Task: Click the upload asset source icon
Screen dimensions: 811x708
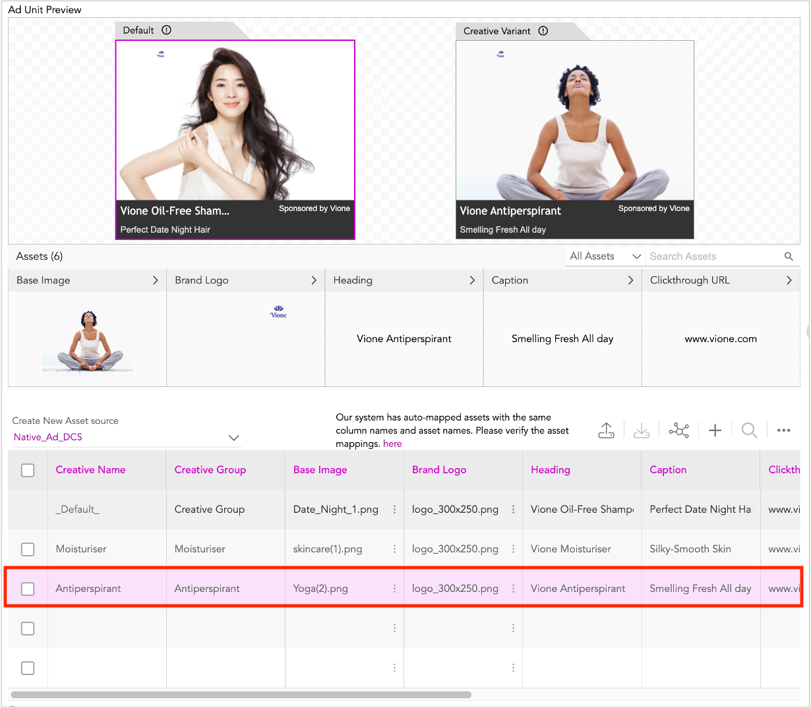Action: pyautogui.click(x=606, y=430)
